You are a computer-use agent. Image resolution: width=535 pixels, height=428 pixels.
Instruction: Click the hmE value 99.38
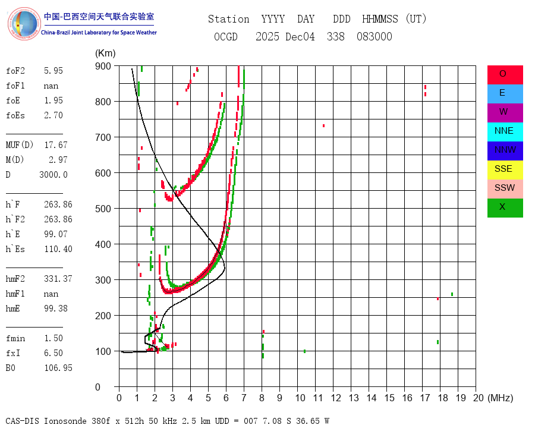56,309
